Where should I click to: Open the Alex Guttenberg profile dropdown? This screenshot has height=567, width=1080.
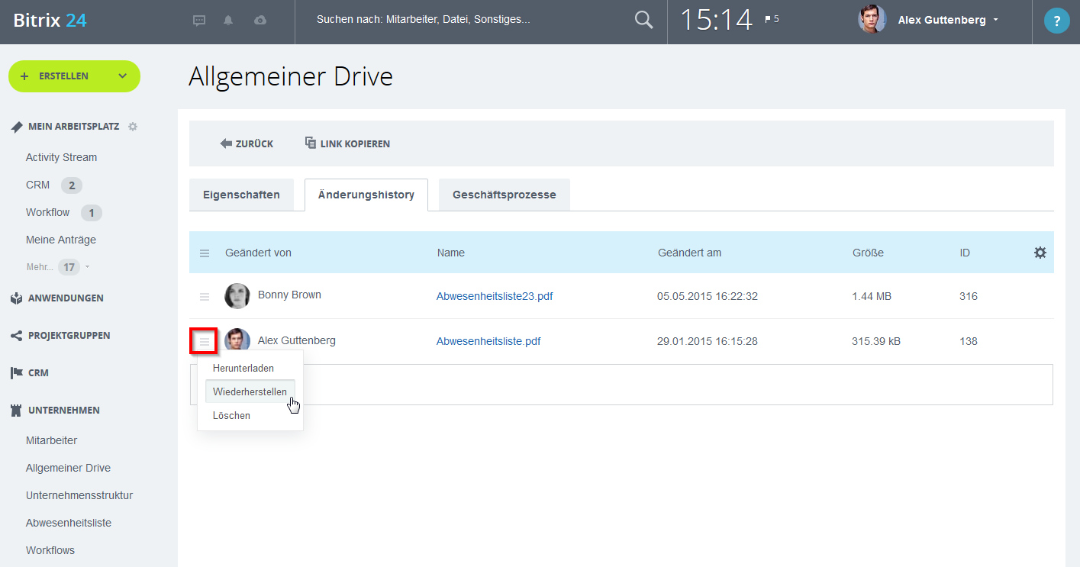click(x=947, y=20)
